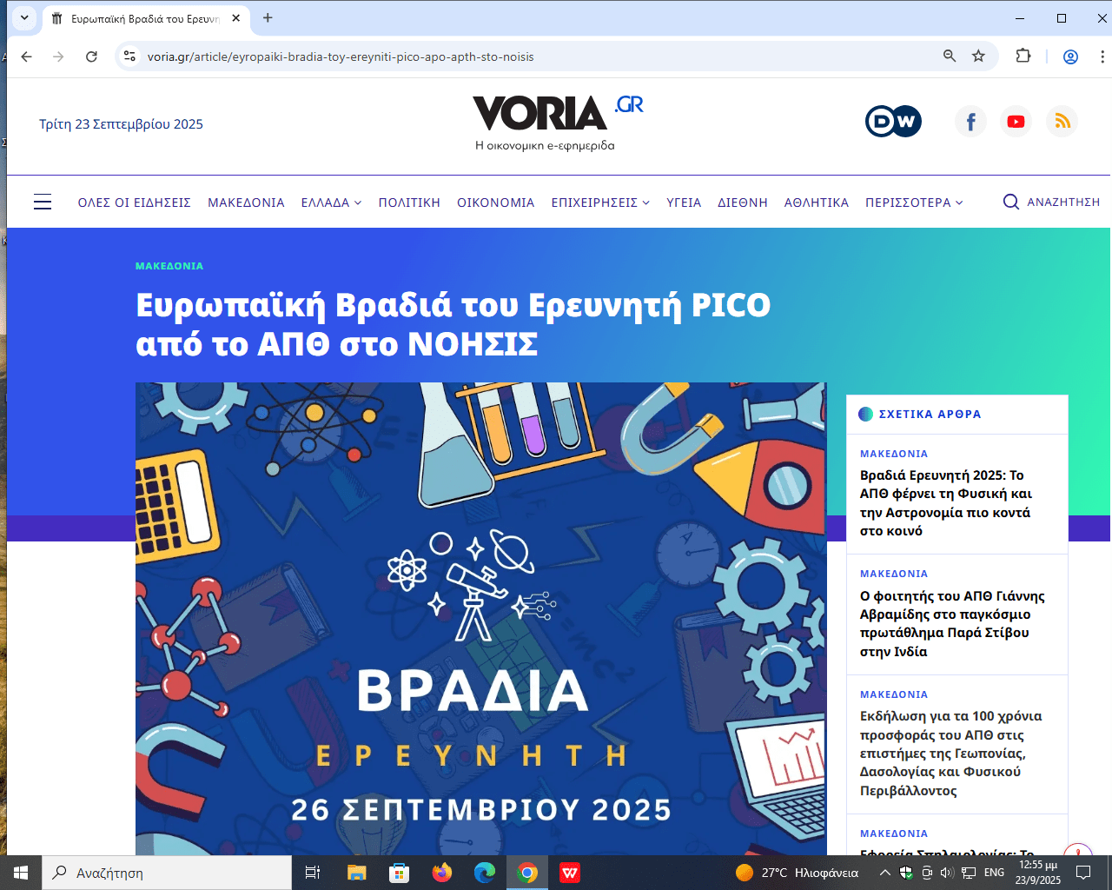Open the Deutsche Welle DW logo link

click(893, 122)
